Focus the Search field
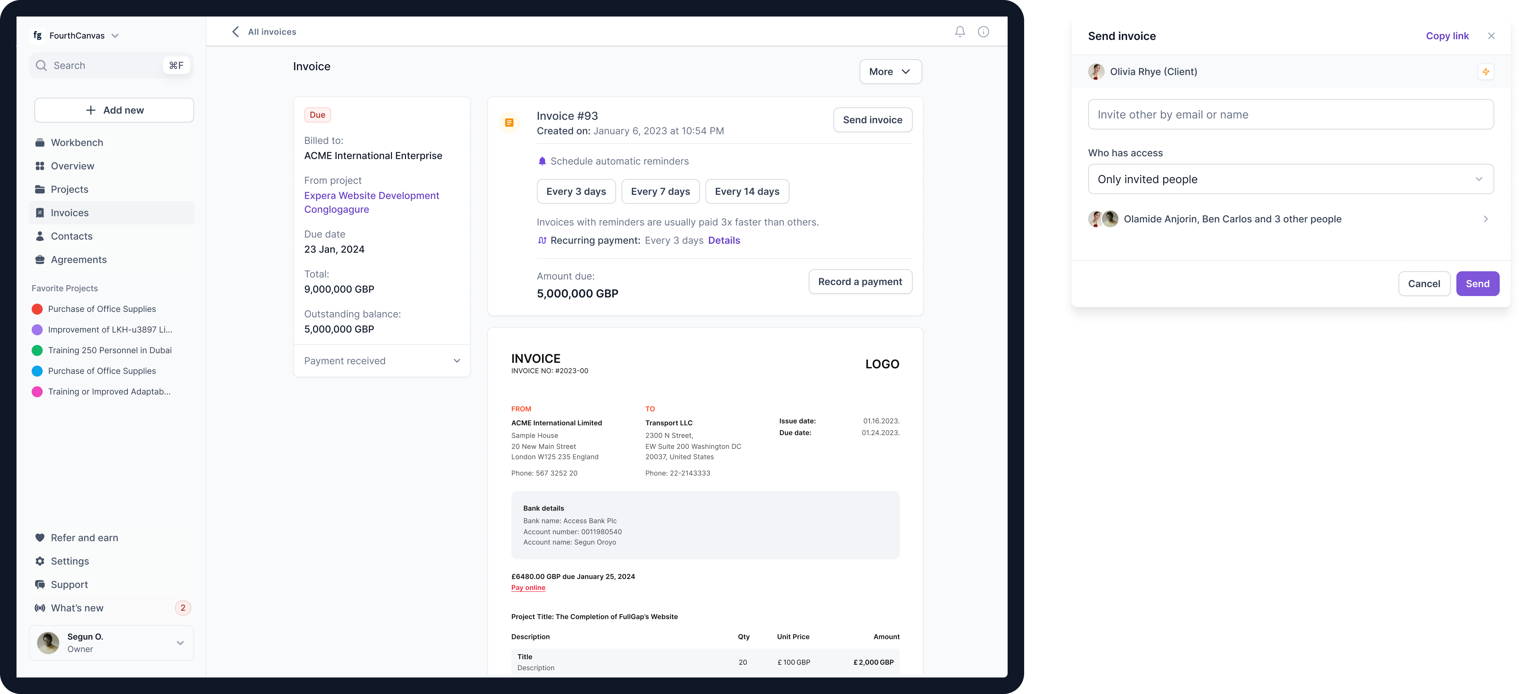 point(111,65)
